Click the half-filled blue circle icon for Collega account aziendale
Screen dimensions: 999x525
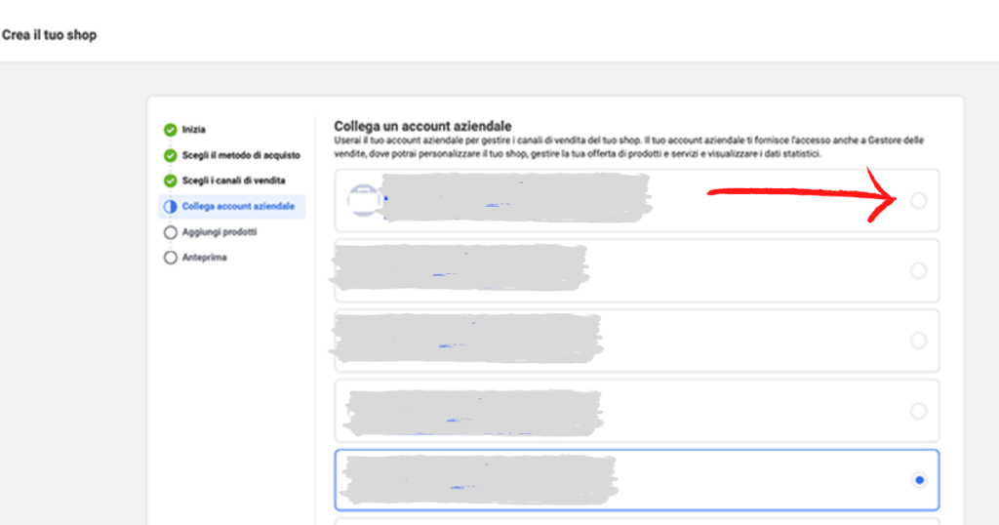(170, 207)
